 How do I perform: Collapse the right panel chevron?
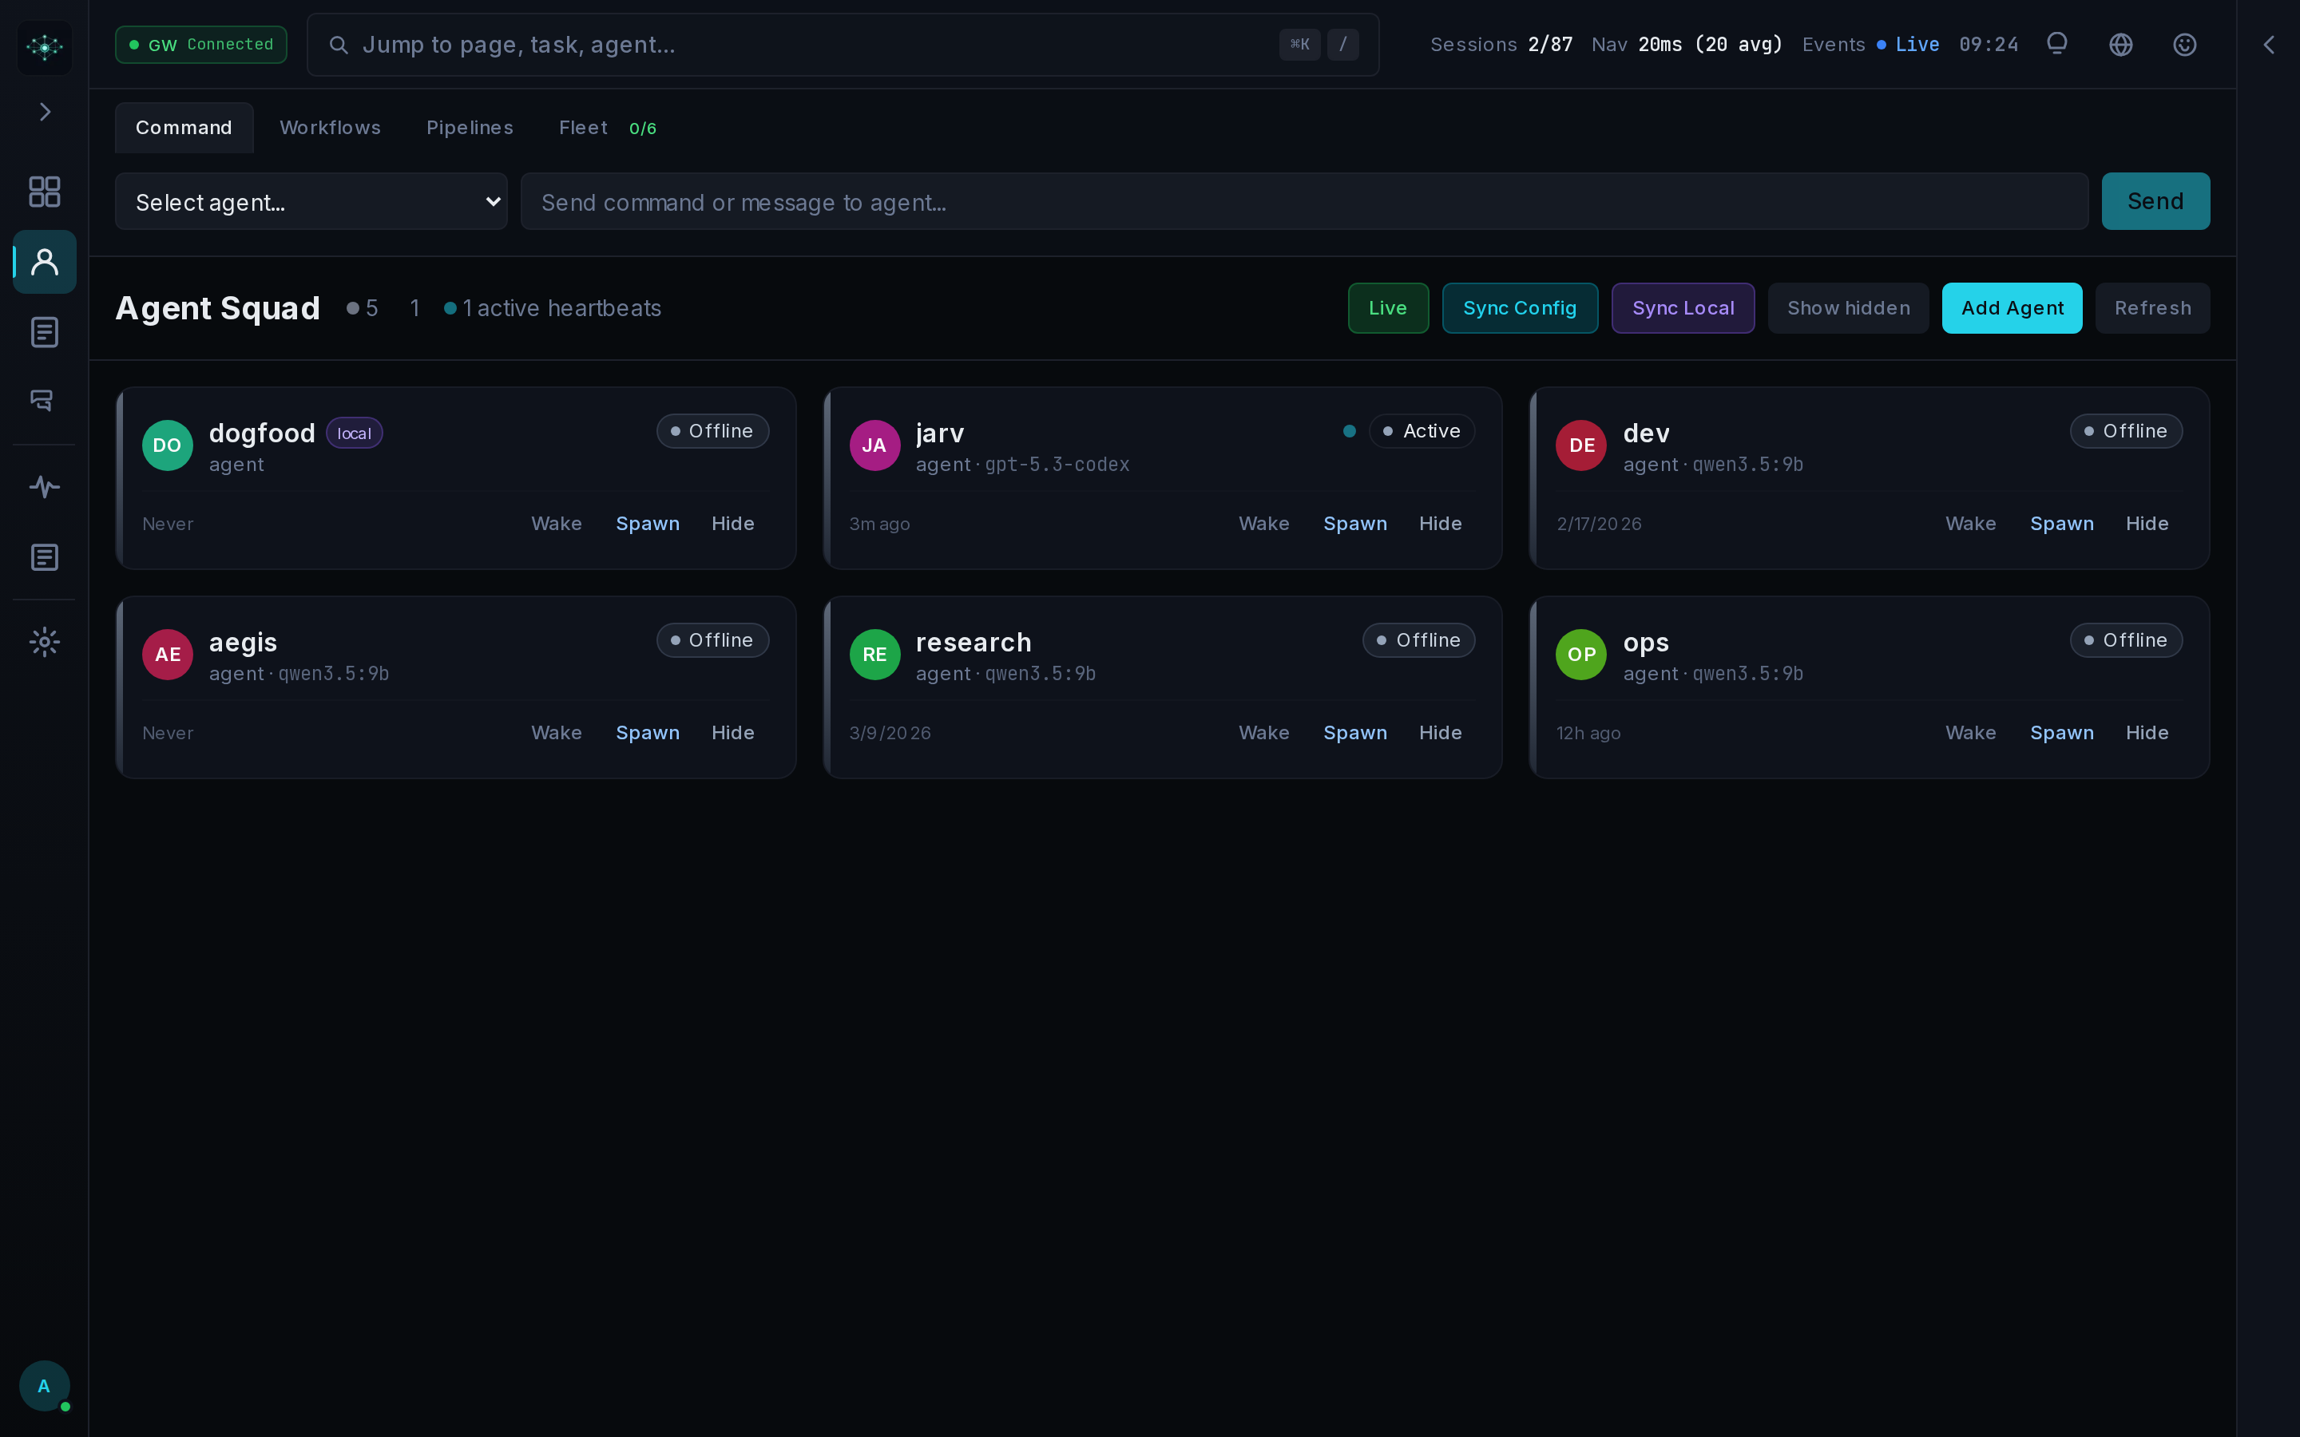coord(2269,45)
